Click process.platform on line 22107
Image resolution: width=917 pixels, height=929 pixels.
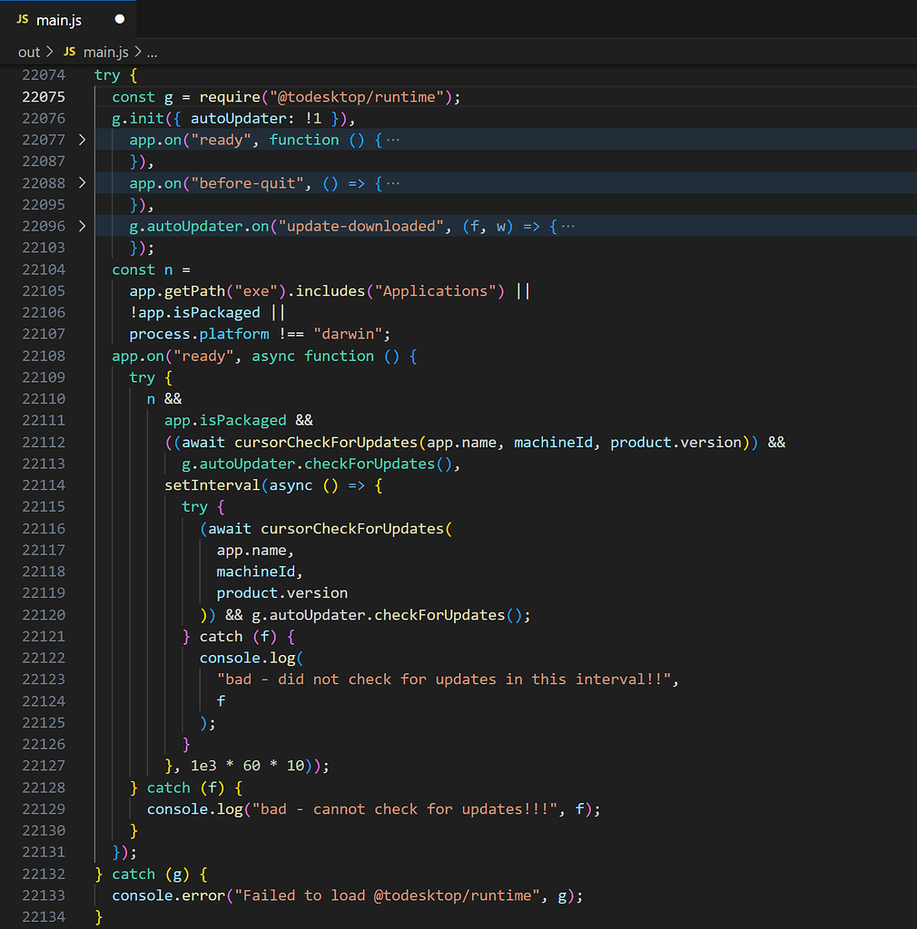(x=199, y=334)
